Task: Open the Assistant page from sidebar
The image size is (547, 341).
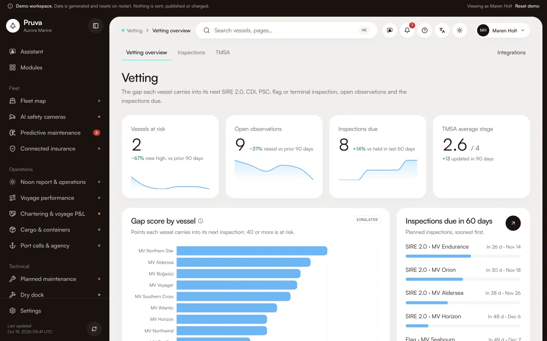Action: [x=55, y=52]
